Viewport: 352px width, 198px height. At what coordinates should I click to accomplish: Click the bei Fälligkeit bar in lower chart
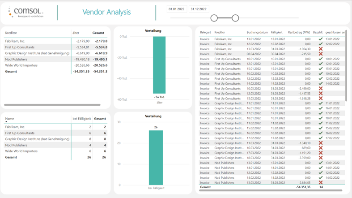(x=156, y=158)
